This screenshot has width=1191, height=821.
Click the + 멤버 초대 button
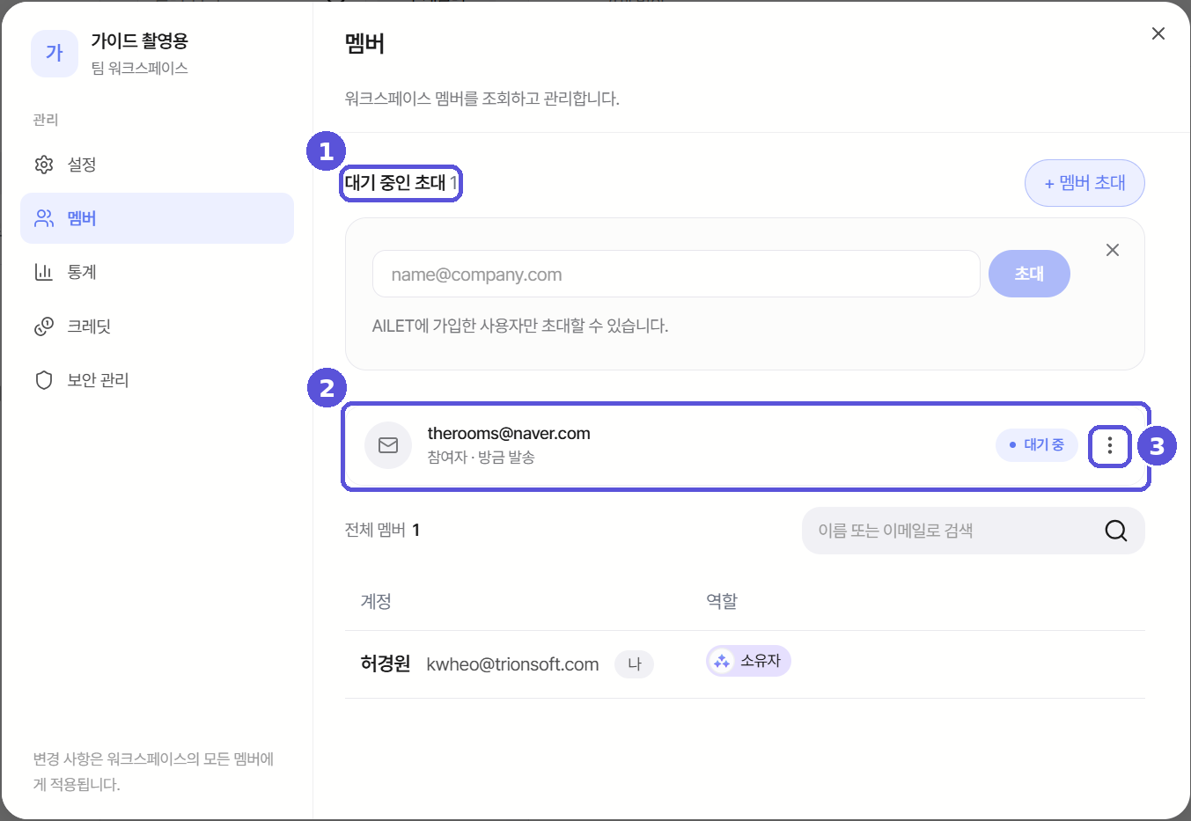click(1084, 183)
